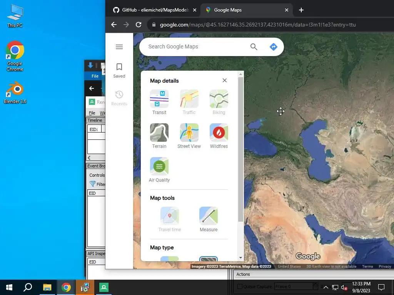Click the muted volume tray icon
394x295 pixels.
tap(344, 287)
